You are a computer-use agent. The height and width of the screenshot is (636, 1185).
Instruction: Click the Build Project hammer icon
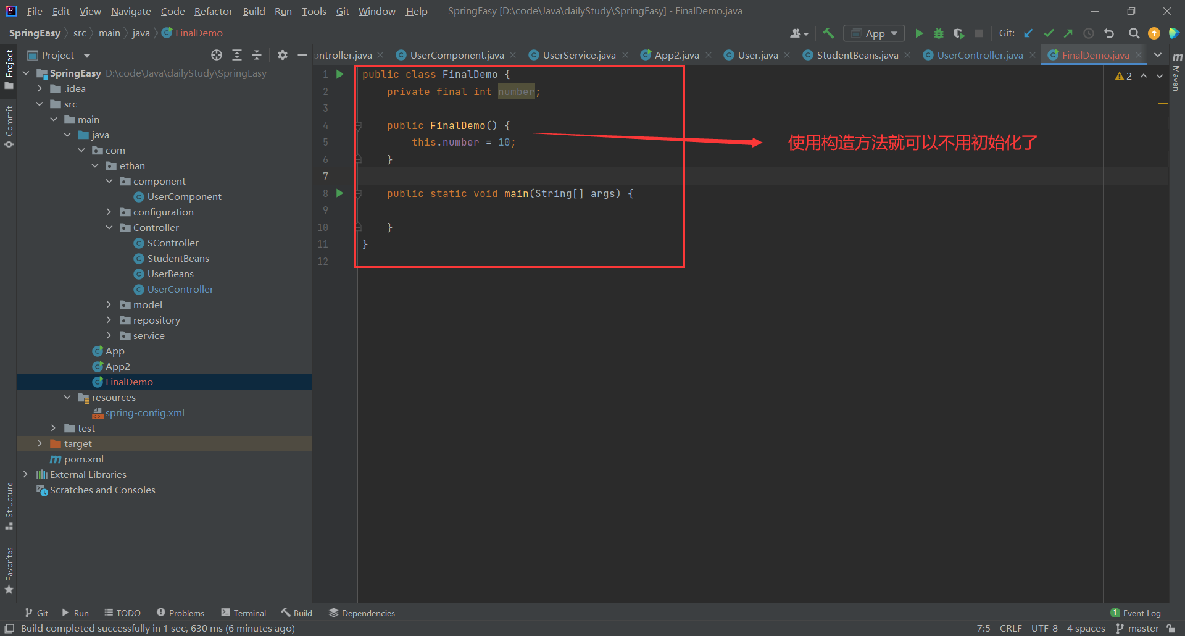(828, 33)
